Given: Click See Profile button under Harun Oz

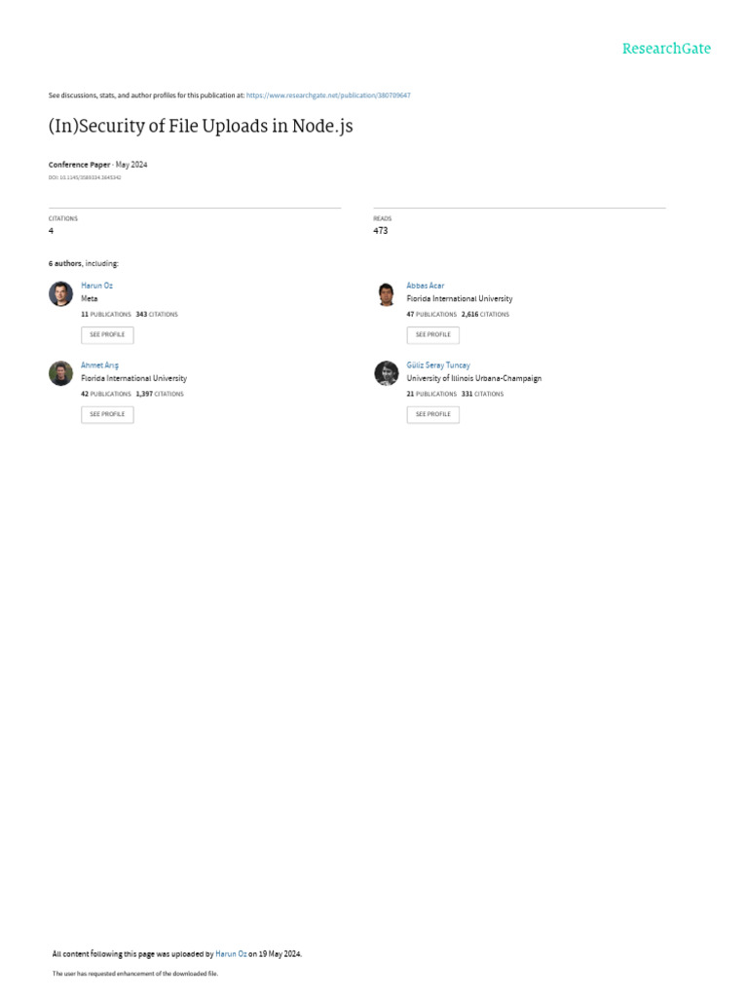Looking at the screenshot, I should coord(107,335).
